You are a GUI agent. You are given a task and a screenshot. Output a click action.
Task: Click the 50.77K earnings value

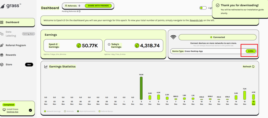coord(90,46)
